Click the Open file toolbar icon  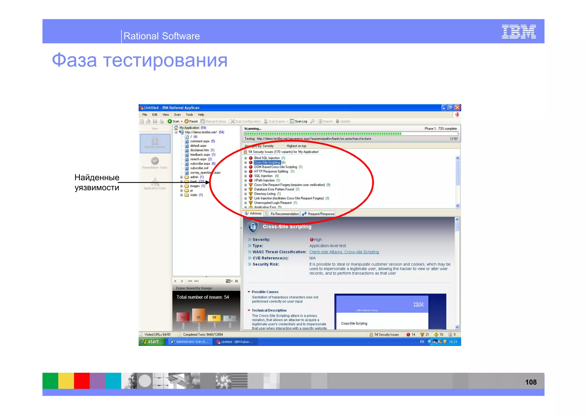(x=148, y=121)
